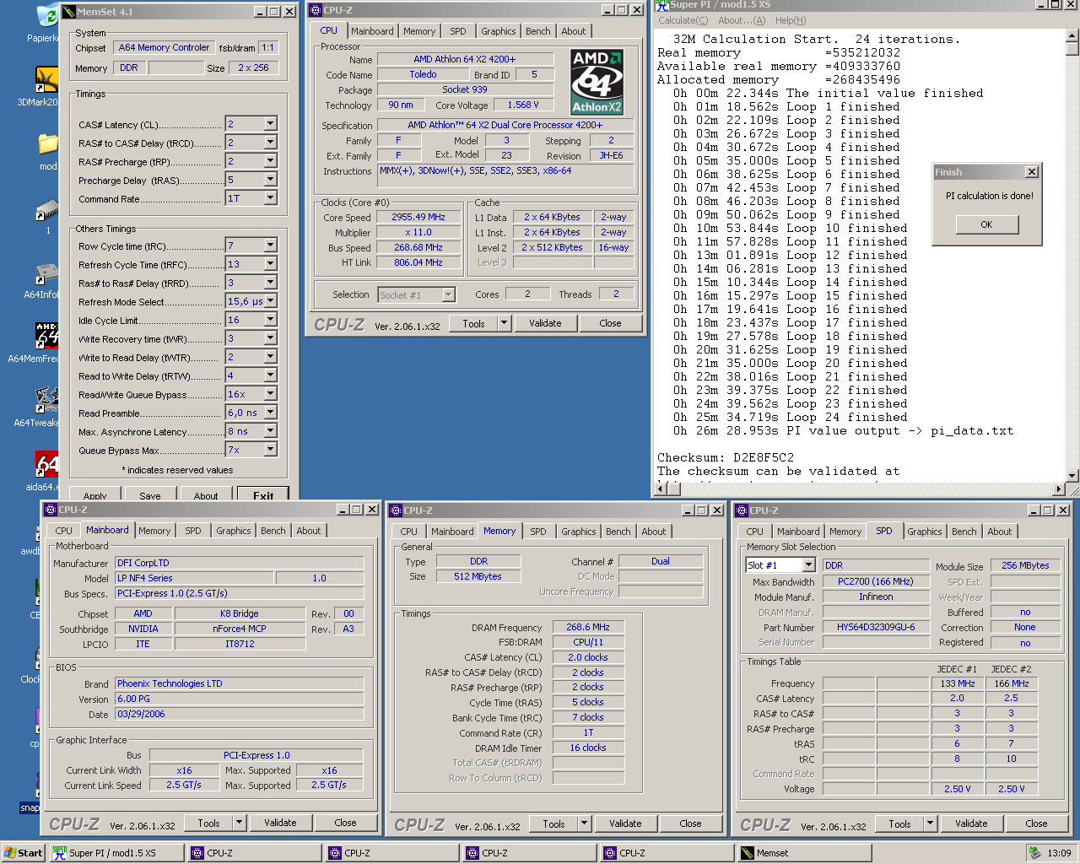Open the Help menu in Super PI
The image size is (1080, 864).
(790, 20)
